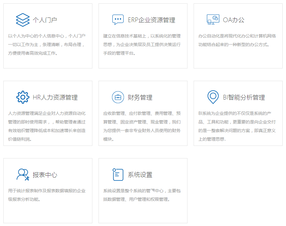Screen dimensions: 286x226
Task: Click the description starting with 用于统计报表制作
Action: (x=47, y=195)
